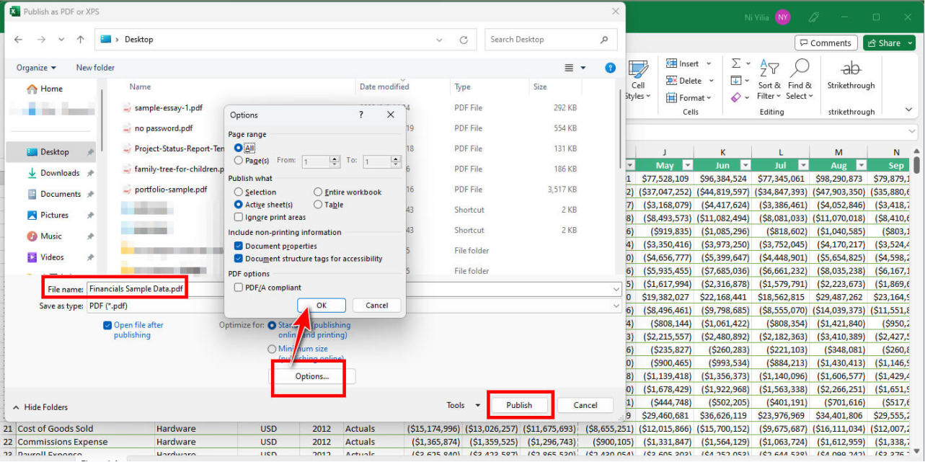
Task: Choose Active sheet(s) radio button
Action: click(239, 205)
